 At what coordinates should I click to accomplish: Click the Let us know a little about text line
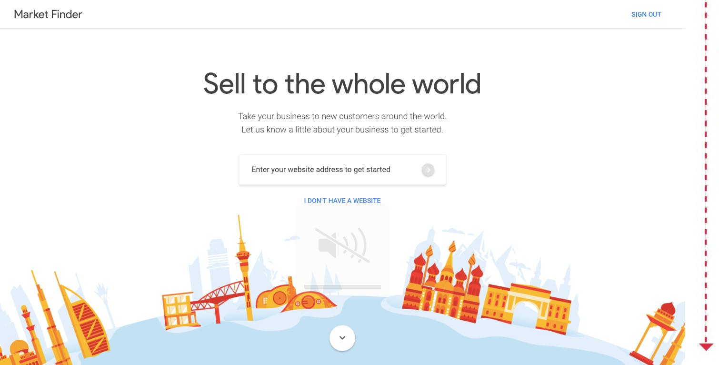click(342, 130)
